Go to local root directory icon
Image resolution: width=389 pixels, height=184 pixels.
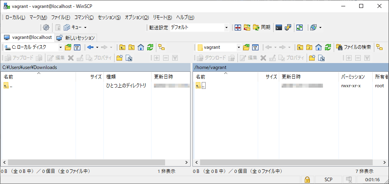(x=131, y=47)
